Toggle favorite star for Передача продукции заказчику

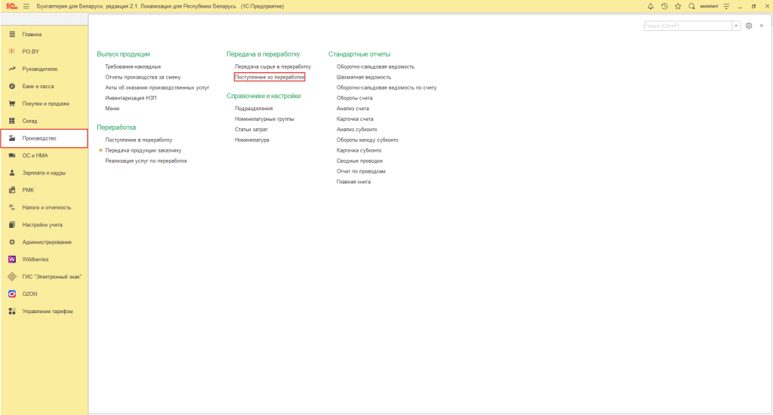(100, 150)
